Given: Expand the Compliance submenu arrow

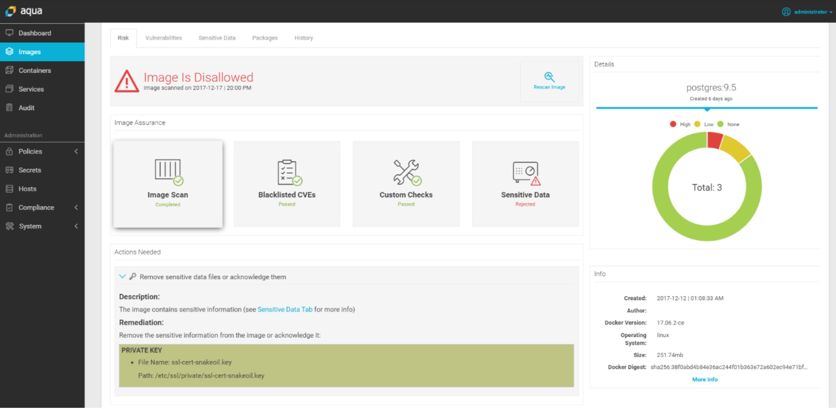Looking at the screenshot, I should (76, 208).
